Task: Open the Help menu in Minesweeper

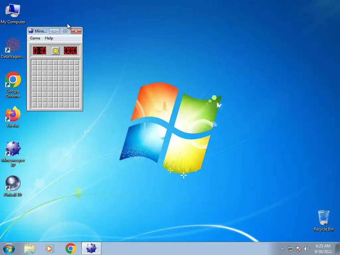Action: tap(49, 38)
